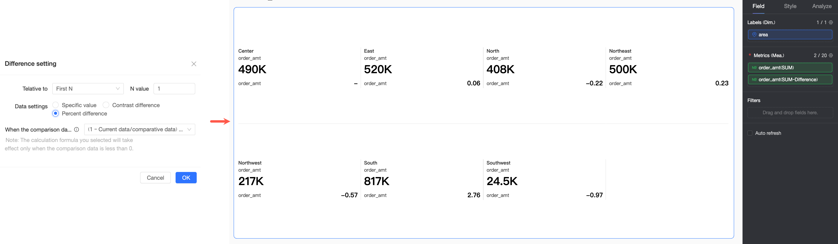
Task: Switch to the Style tab
Action: pos(790,6)
